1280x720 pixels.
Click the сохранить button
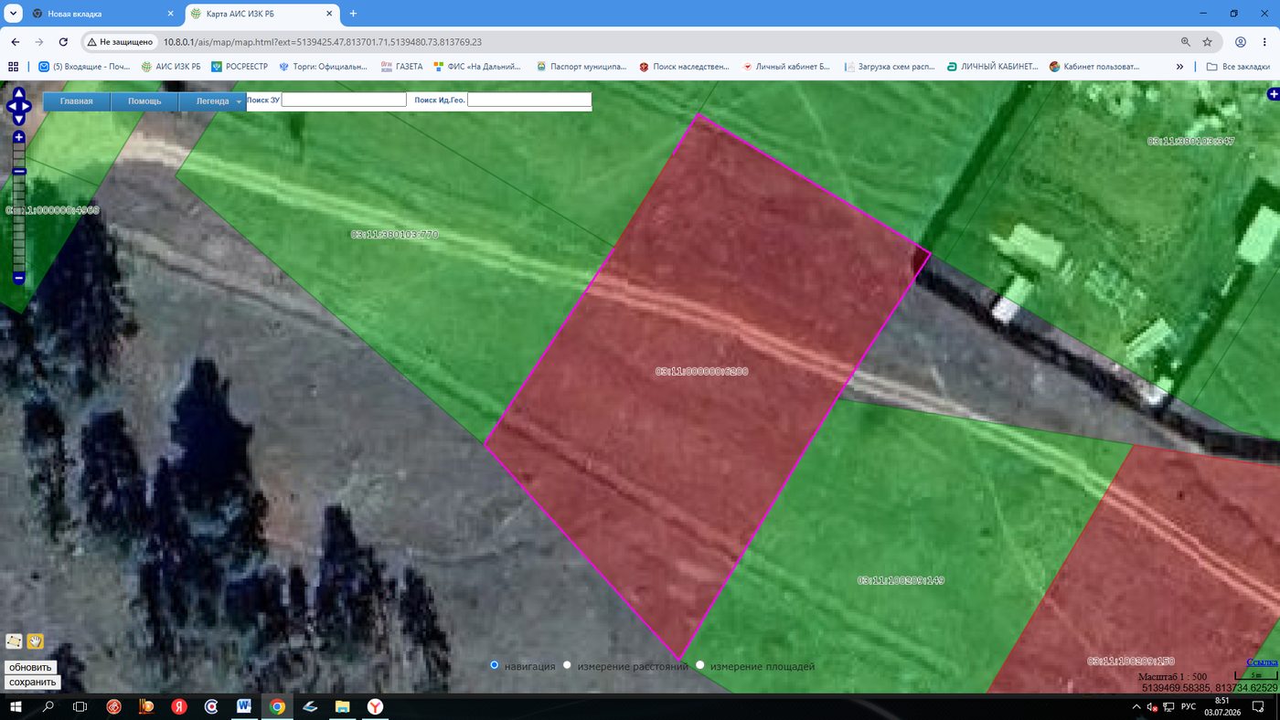[33, 683]
